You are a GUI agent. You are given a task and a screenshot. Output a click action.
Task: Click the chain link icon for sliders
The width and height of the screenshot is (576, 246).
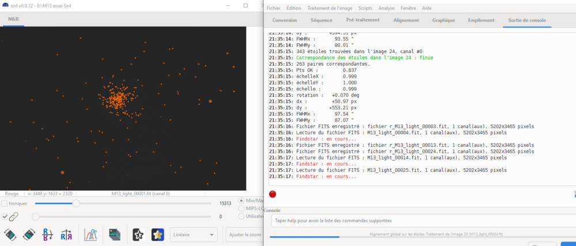point(14,217)
